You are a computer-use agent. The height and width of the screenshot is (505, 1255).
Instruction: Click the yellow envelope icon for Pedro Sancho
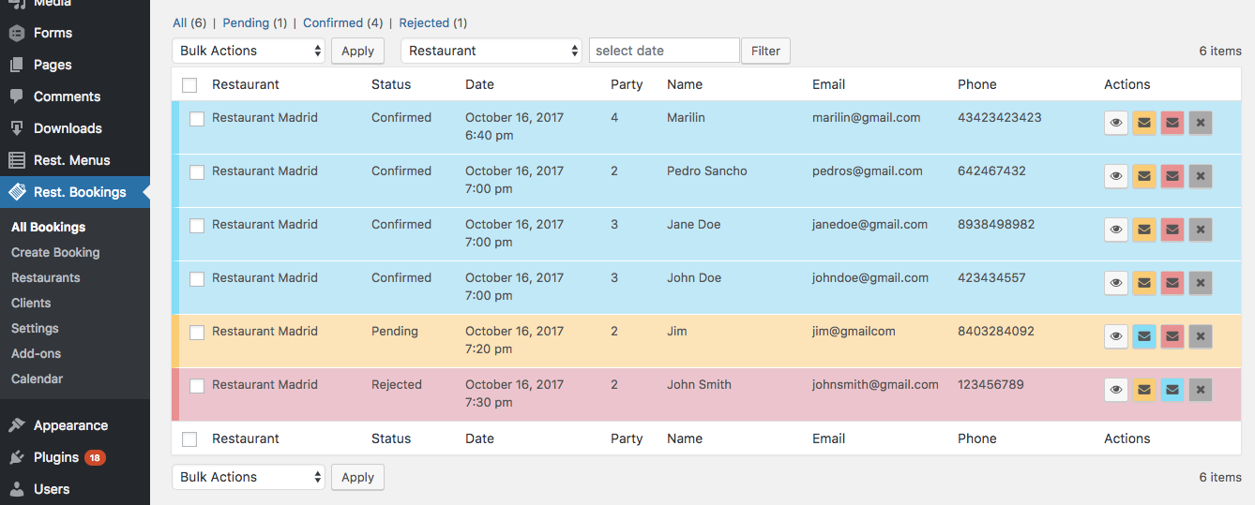click(x=1144, y=176)
